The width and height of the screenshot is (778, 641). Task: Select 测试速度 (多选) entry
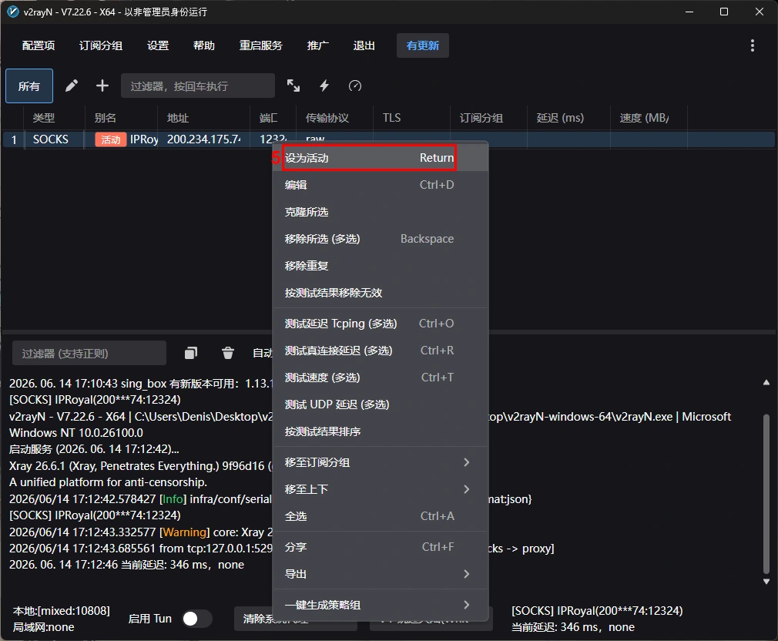click(380, 378)
